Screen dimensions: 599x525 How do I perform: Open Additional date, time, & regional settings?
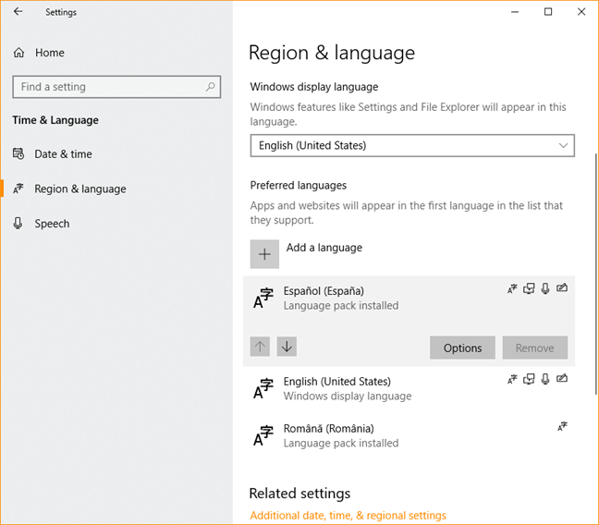[348, 516]
